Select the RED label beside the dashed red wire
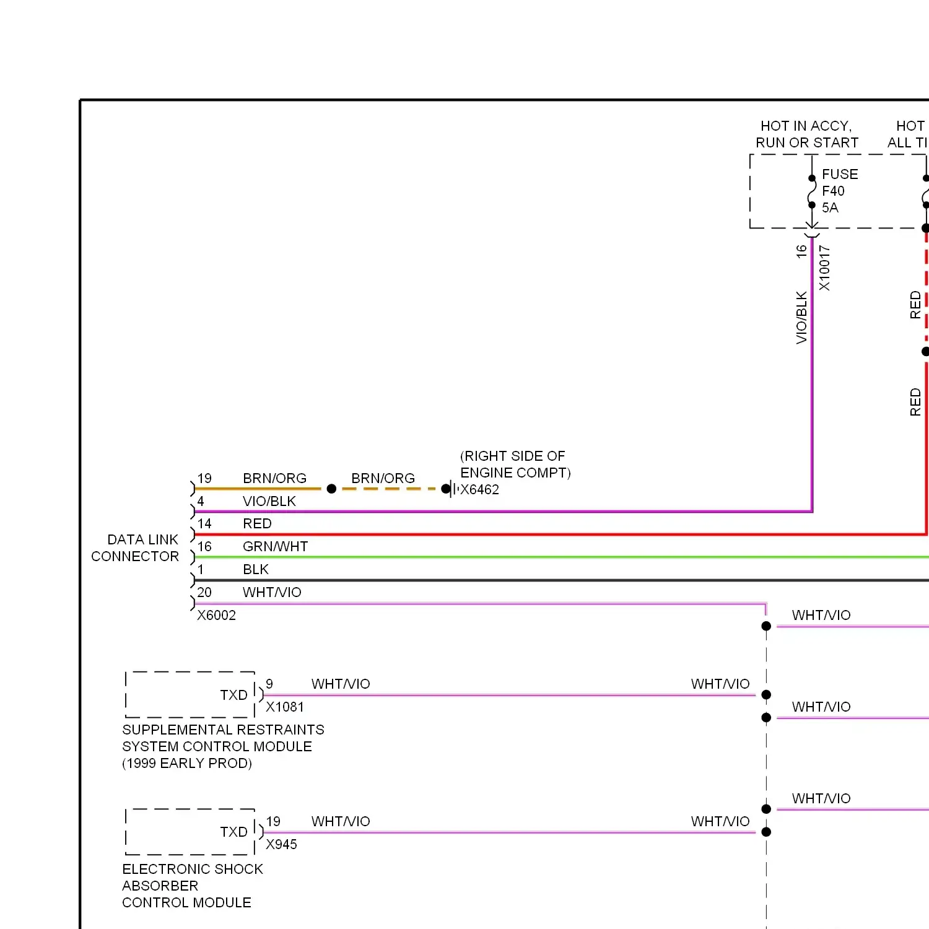The image size is (929, 929). click(x=915, y=305)
